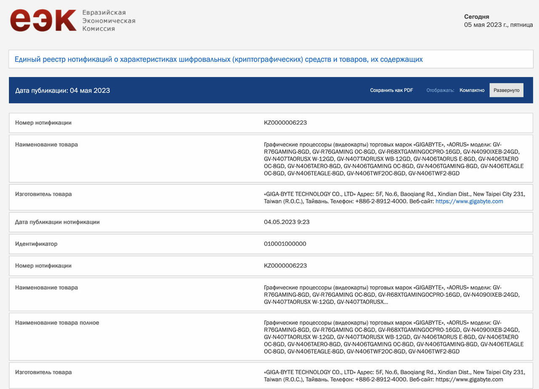Click the first product name description text

click(394, 159)
